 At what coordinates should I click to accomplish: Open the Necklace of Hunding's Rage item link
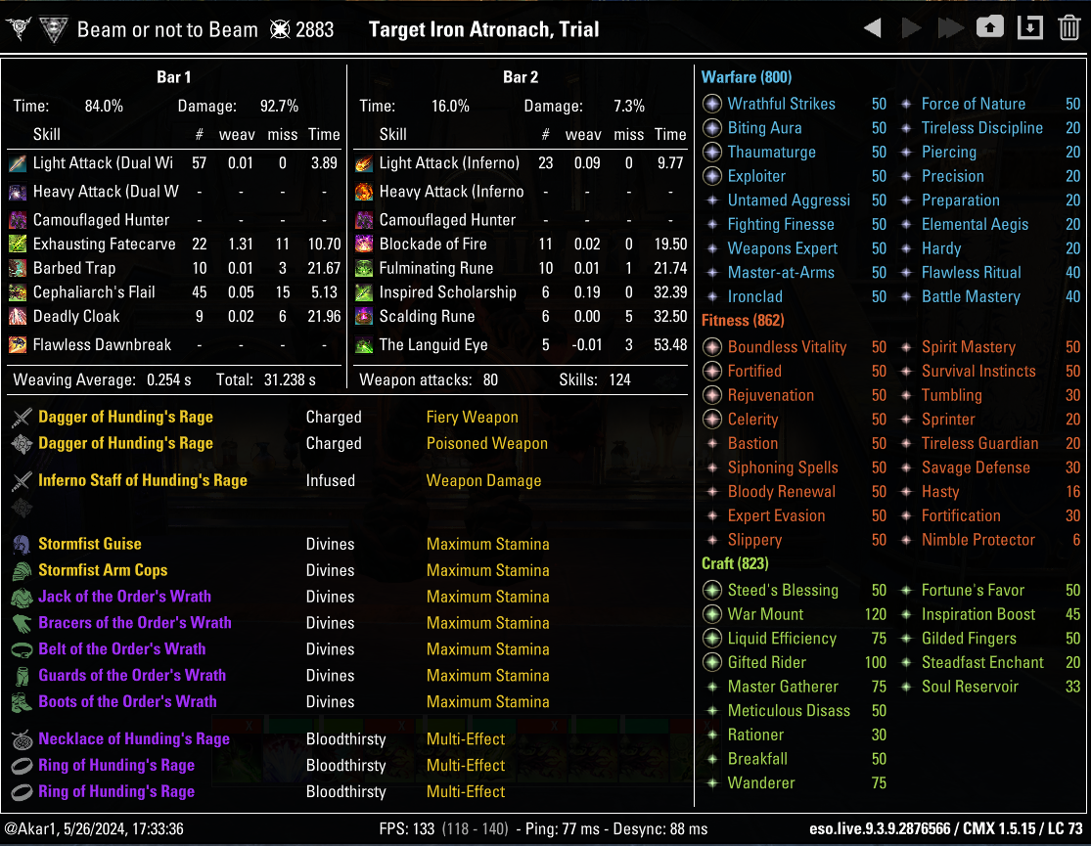pos(133,739)
